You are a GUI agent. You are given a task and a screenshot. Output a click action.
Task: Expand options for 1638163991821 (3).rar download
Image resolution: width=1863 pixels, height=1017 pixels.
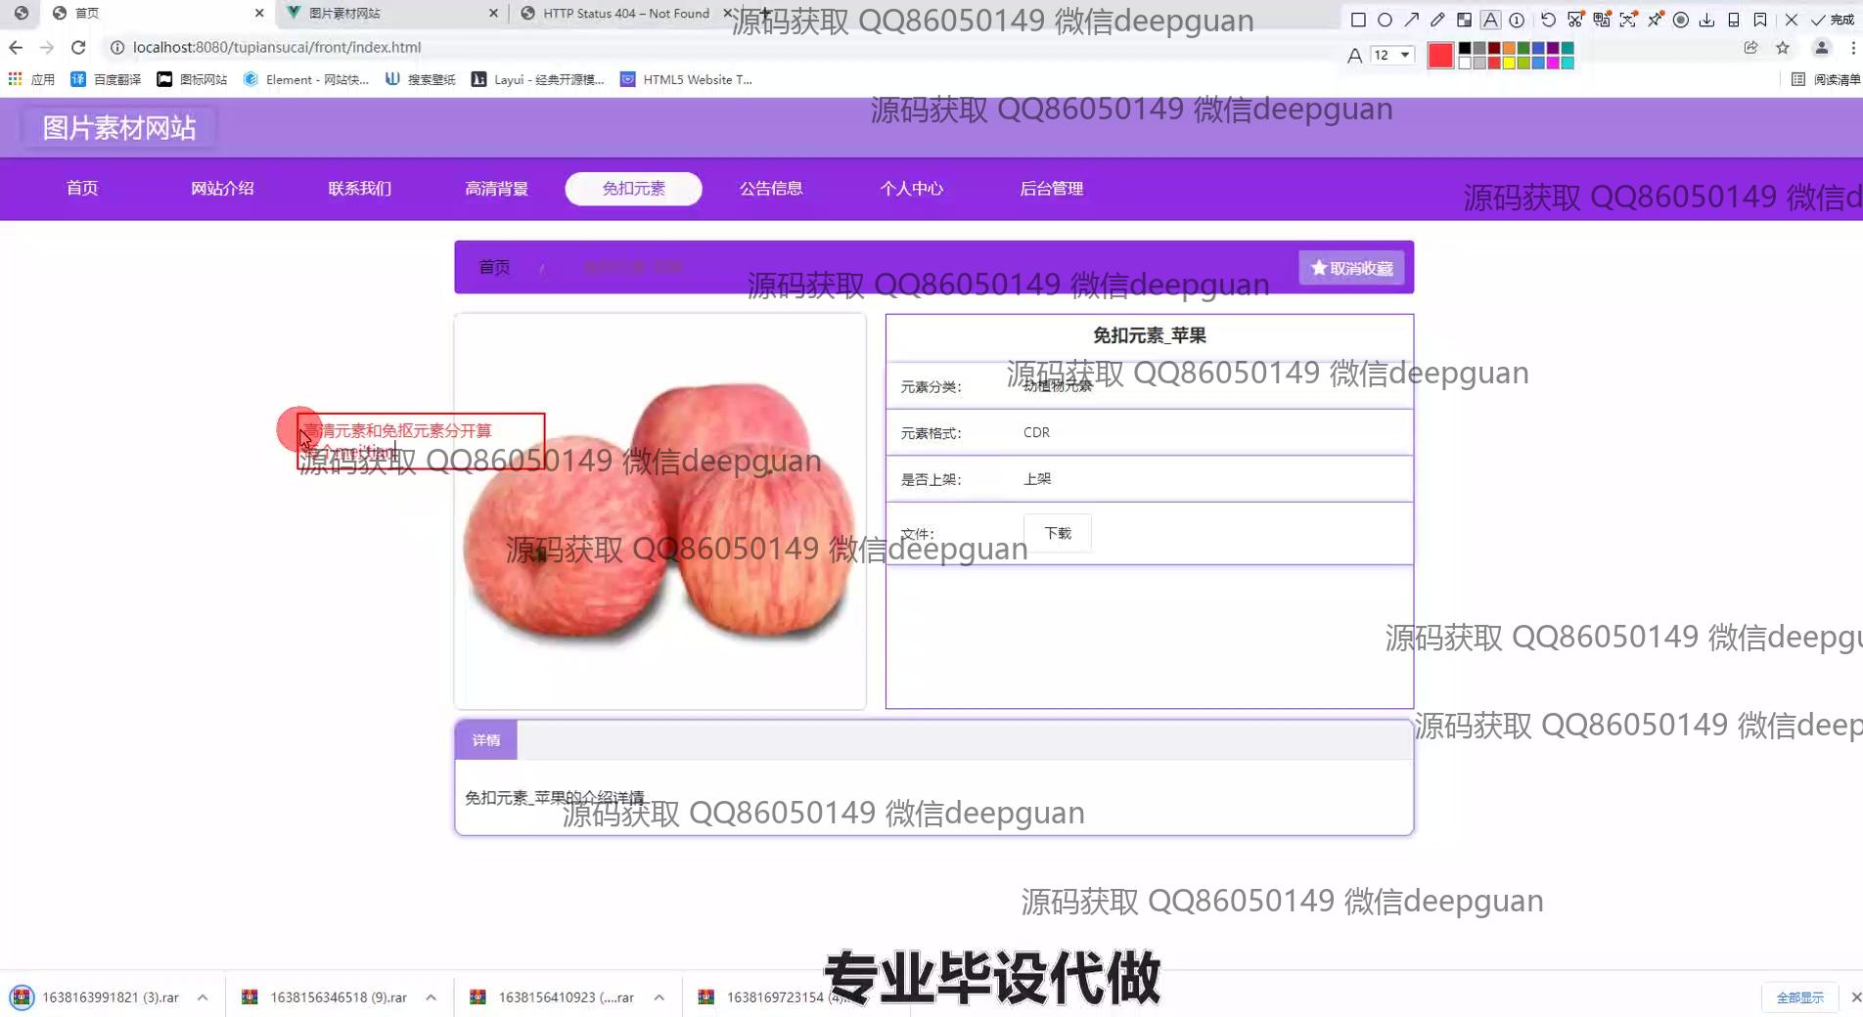(x=203, y=997)
